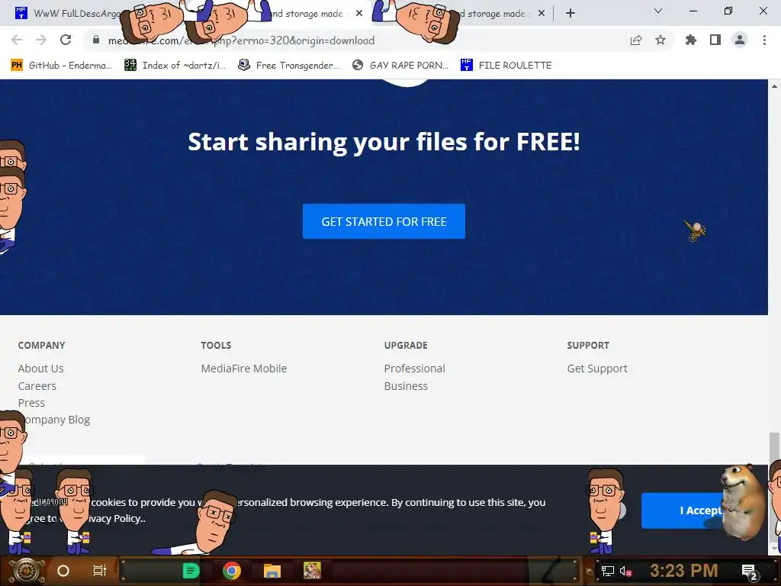The width and height of the screenshot is (781, 586).
Task: Share this page from address bar
Action: tap(636, 40)
